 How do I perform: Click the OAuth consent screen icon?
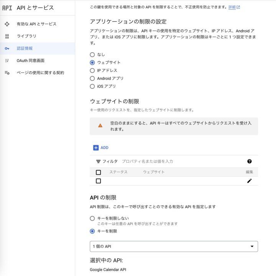point(7,61)
